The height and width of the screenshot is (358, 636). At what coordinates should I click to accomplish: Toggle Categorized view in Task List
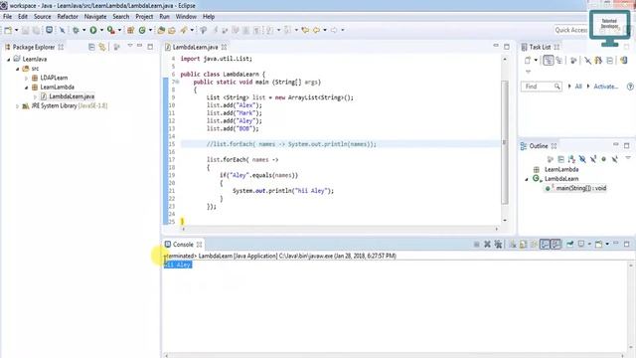click(549, 61)
